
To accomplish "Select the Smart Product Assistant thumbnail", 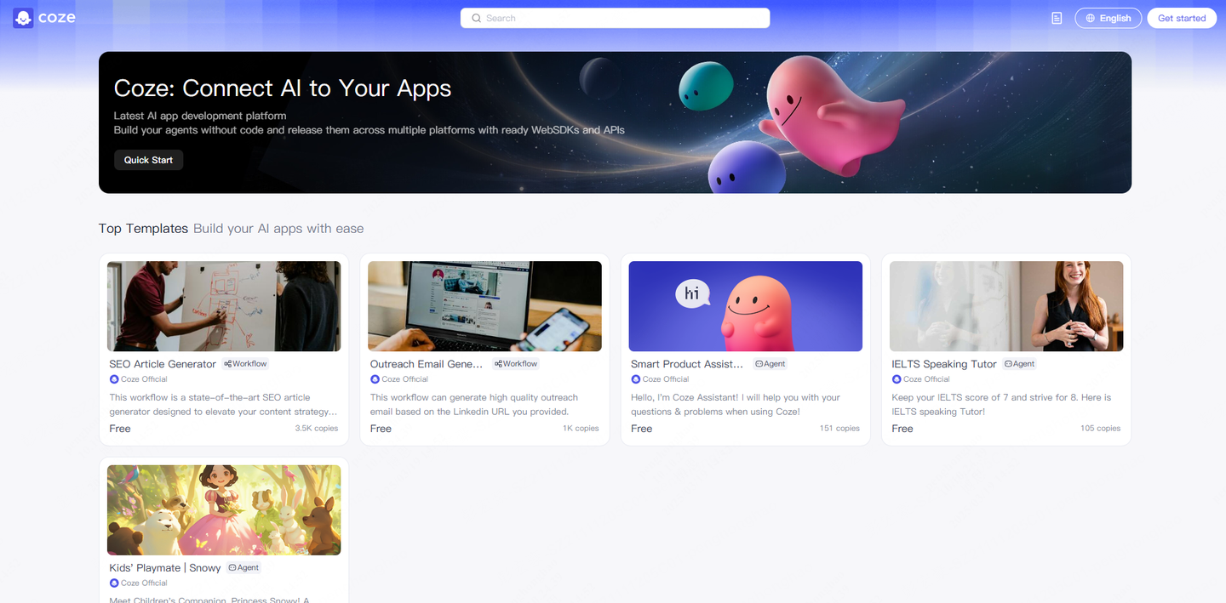I will [745, 306].
